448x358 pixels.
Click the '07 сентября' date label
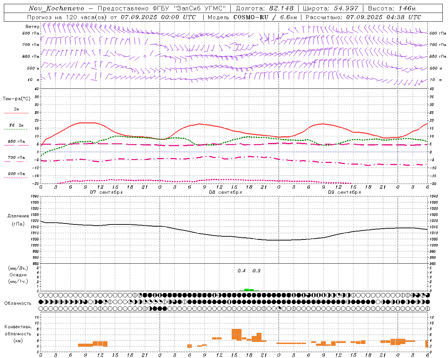pos(106,192)
